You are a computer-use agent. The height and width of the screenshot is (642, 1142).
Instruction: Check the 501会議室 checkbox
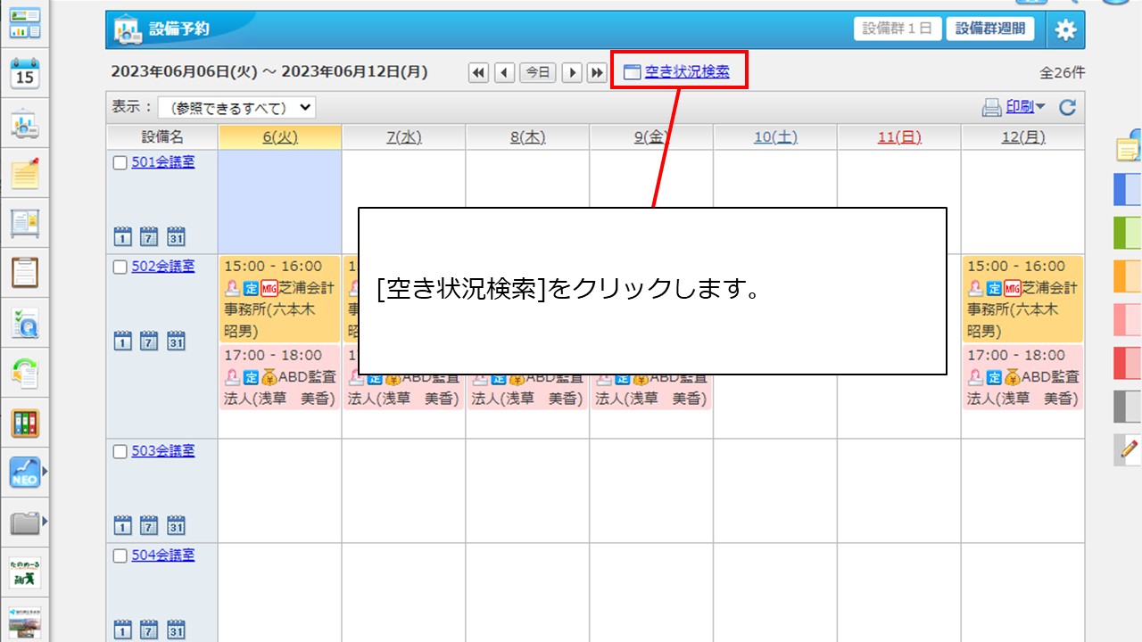[x=120, y=163]
